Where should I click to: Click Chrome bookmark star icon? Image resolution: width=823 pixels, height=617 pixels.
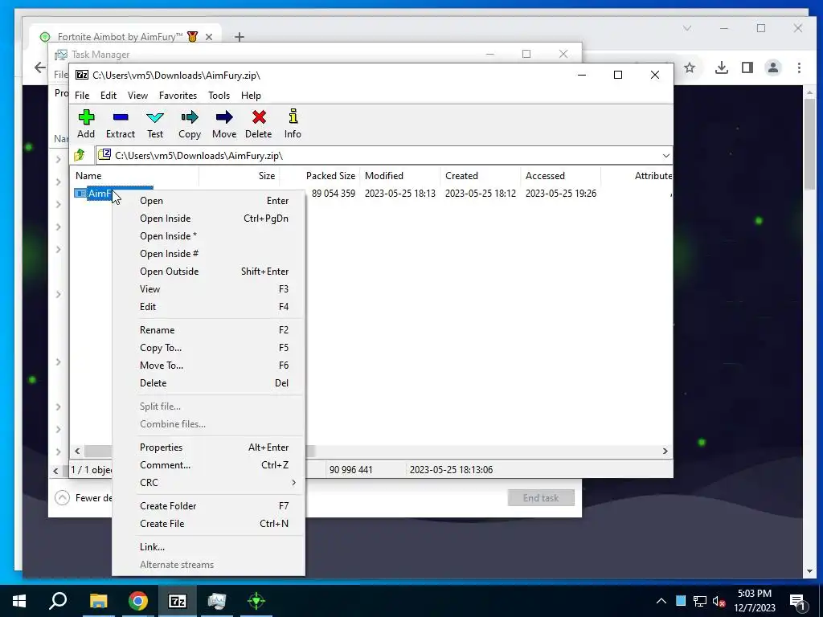690,67
